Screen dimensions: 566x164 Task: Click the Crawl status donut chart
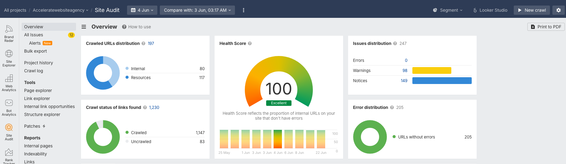coord(103,137)
